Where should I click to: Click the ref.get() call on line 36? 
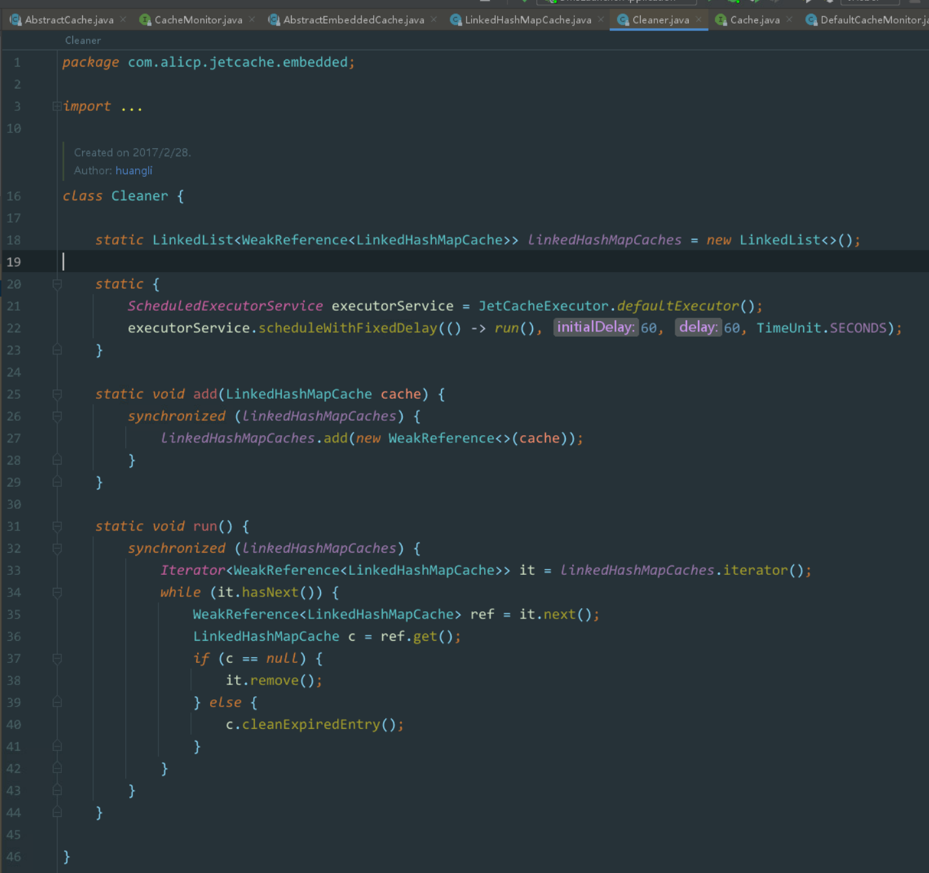(x=417, y=637)
